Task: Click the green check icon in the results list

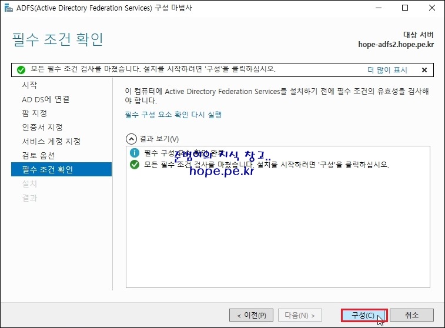Action: coord(135,164)
